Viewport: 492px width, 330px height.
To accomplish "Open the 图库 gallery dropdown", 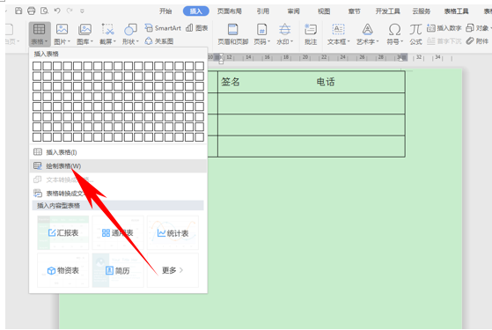I will 84,33.
